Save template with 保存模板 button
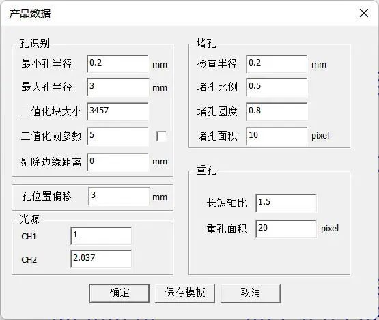 coord(185,293)
